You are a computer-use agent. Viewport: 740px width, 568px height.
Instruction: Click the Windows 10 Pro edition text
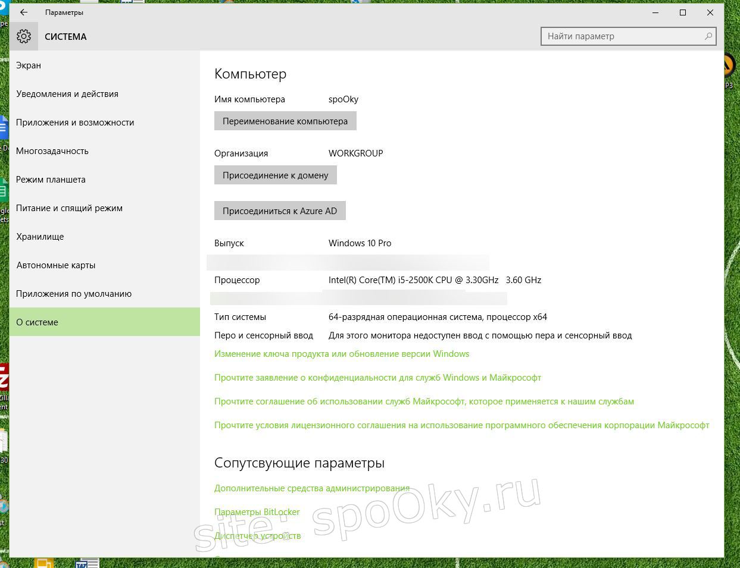coord(360,243)
